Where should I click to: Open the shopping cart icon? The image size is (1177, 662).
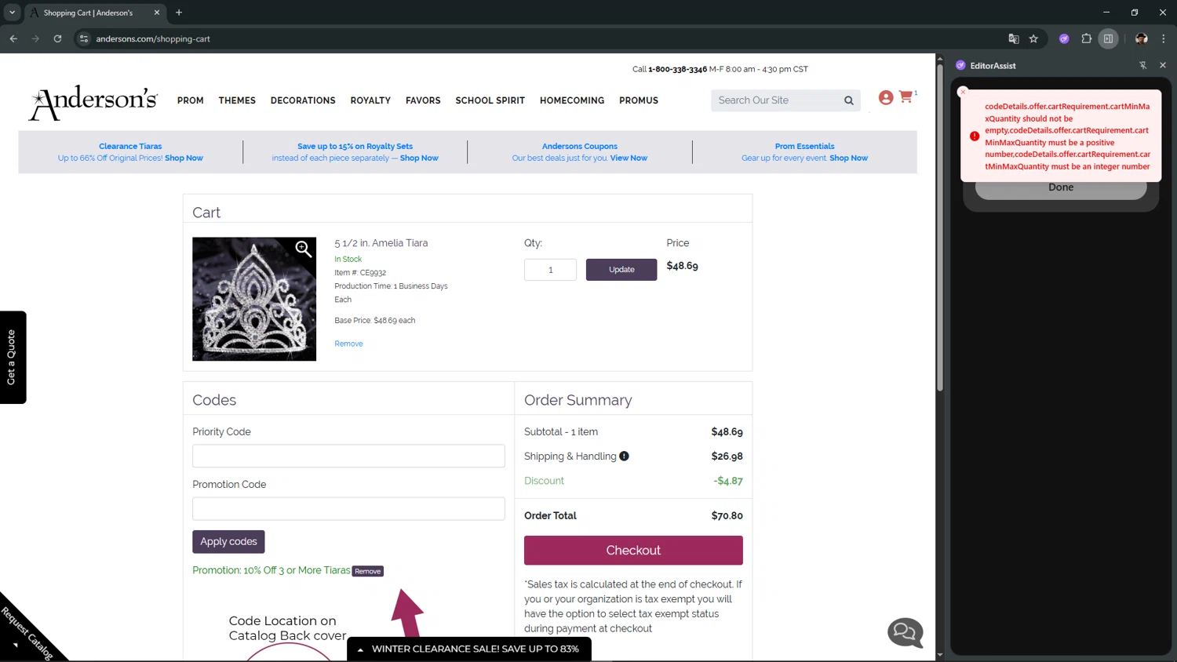click(x=906, y=96)
